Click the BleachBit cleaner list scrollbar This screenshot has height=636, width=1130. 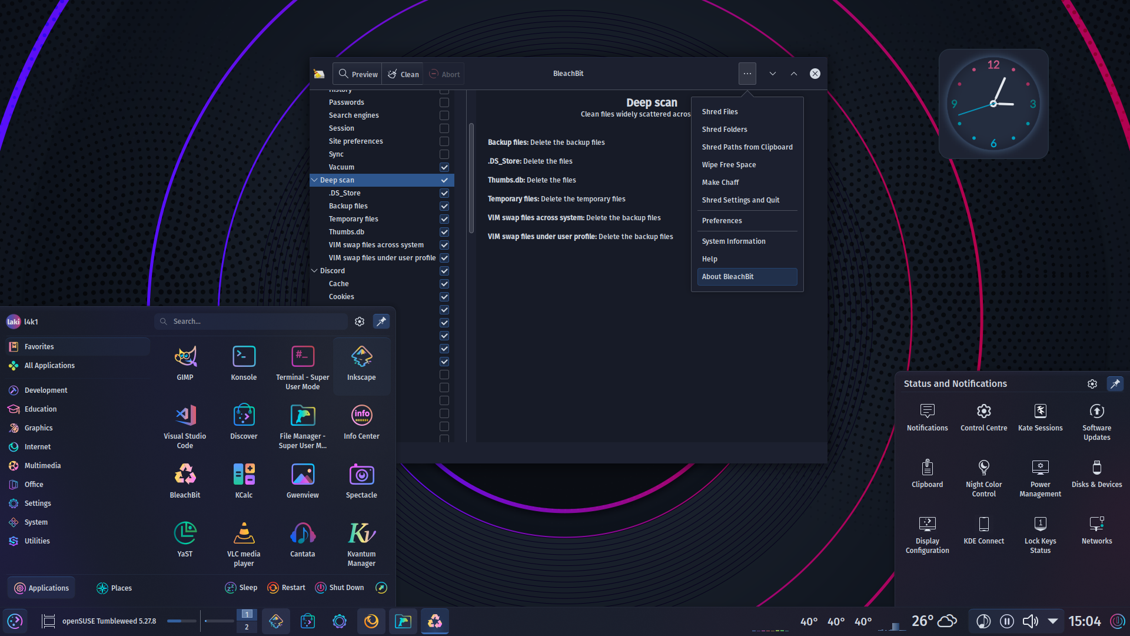(x=471, y=178)
